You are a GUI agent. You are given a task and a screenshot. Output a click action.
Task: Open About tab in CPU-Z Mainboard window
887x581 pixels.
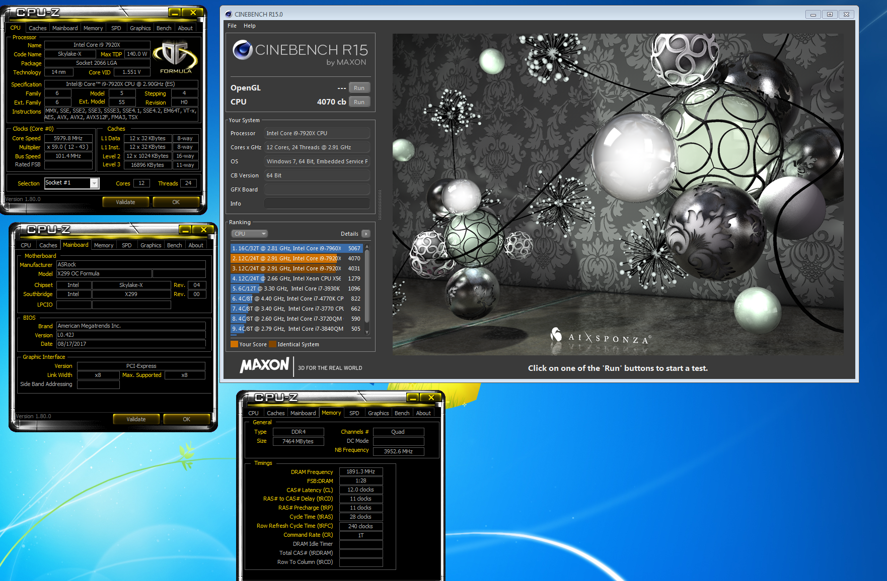tap(196, 245)
